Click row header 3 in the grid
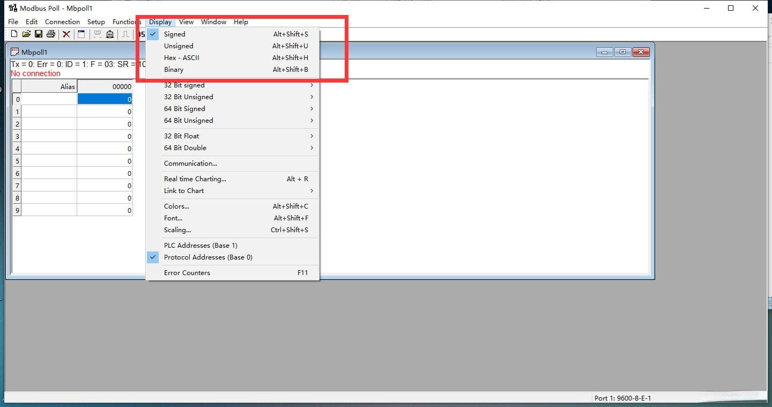 pos(17,136)
